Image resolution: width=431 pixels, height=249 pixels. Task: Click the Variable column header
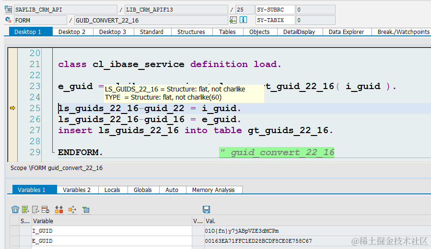pos(112,221)
